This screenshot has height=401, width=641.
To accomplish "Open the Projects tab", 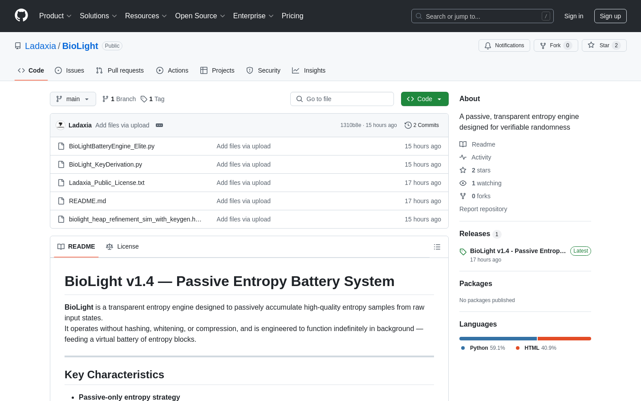I will [217, 70].
